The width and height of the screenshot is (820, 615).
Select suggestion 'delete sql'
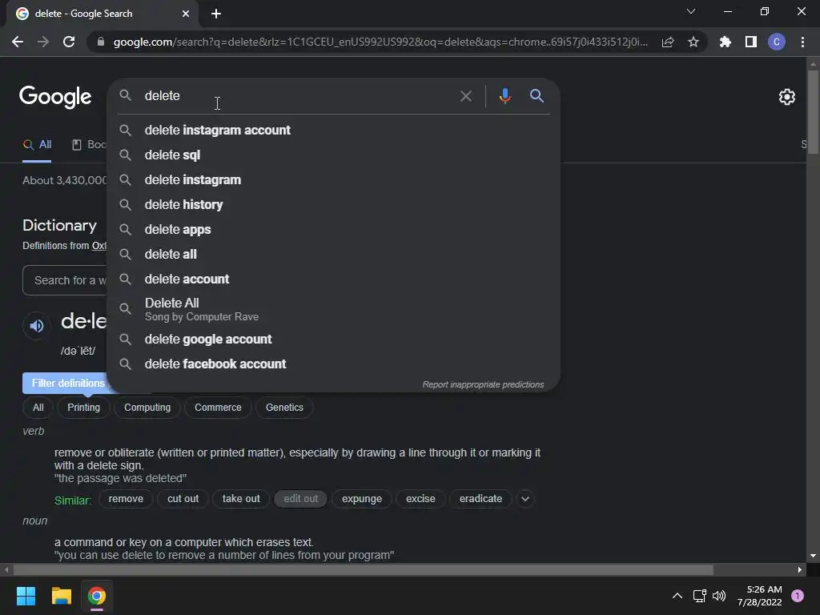click(x=333, y=155)
